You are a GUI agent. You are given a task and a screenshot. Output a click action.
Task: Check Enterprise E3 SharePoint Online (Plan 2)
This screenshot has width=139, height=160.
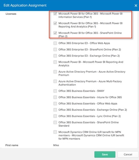pyautogui.click(x=55, y=49)
